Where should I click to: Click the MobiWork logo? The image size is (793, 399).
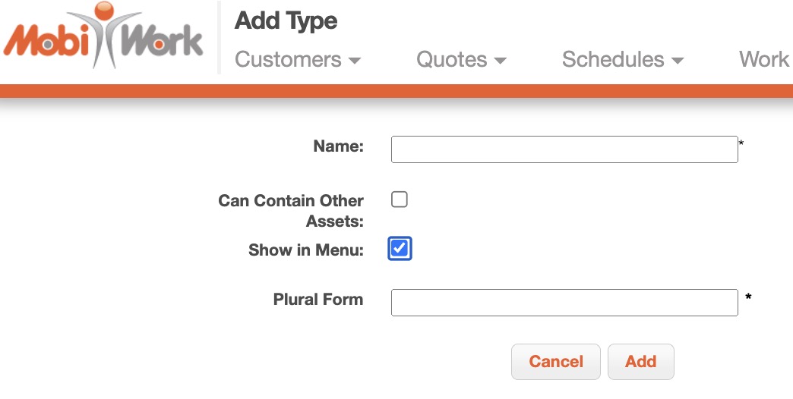104,36
